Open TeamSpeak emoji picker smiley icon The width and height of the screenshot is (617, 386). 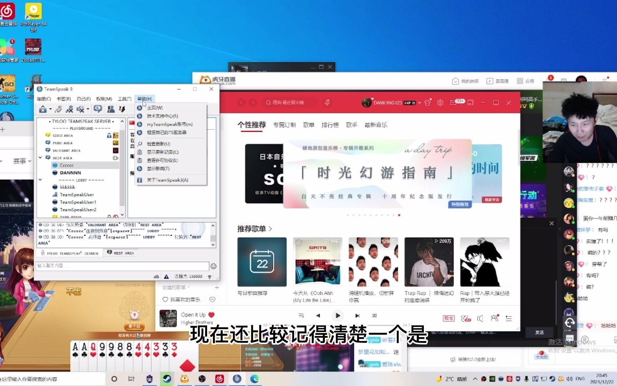pyautogui.click(x=214, y=266)
